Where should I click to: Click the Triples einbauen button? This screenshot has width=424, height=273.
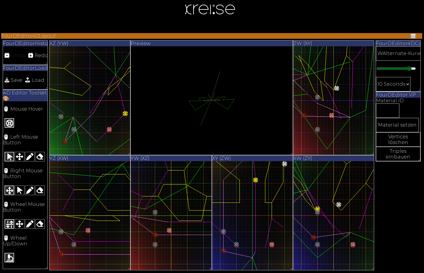[x=398, y=154]
